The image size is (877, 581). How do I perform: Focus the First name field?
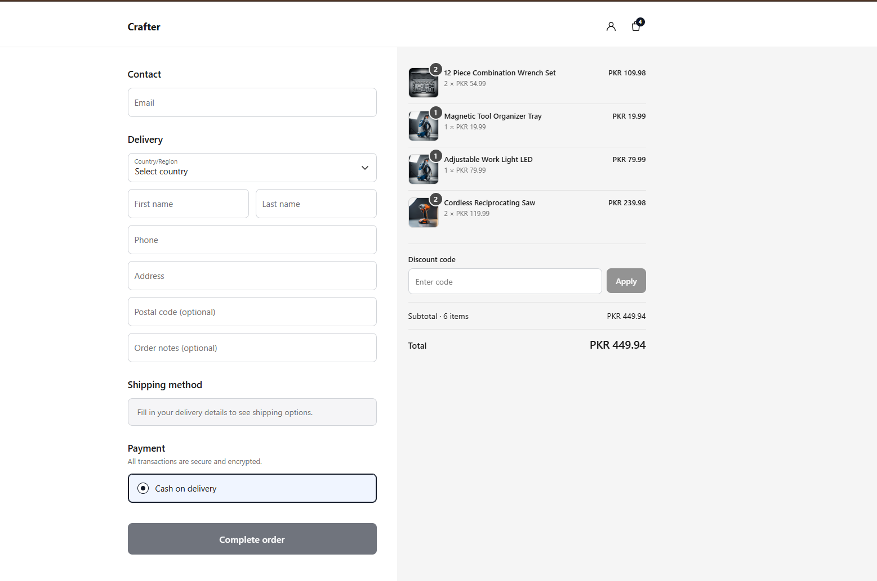(x=188, y=204)
